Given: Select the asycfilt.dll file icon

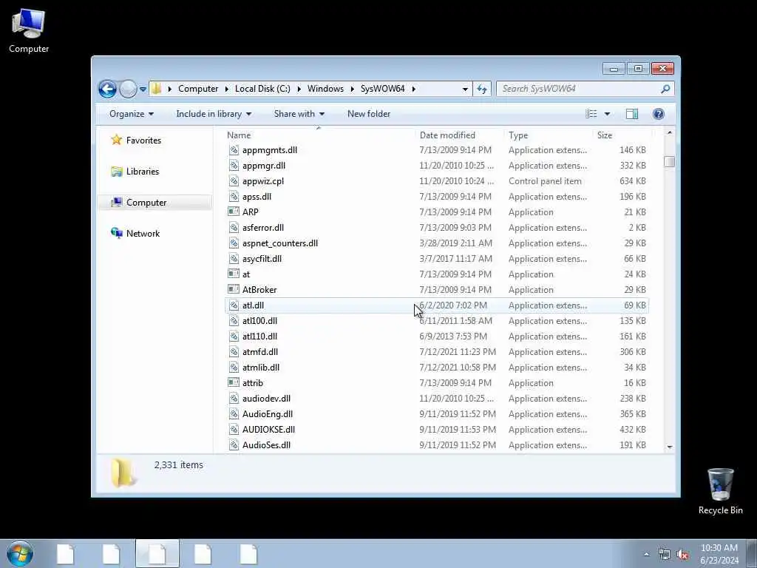Looking at the screenshot, I should 234,259.
